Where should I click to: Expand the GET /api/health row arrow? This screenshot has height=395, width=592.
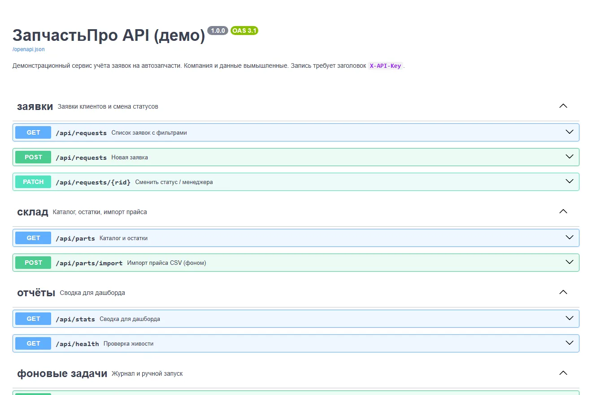point(570,343)
